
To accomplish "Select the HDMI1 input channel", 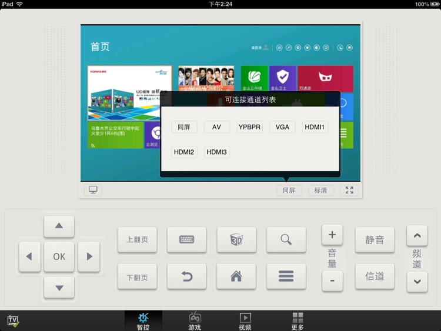I will click(315, 127).
